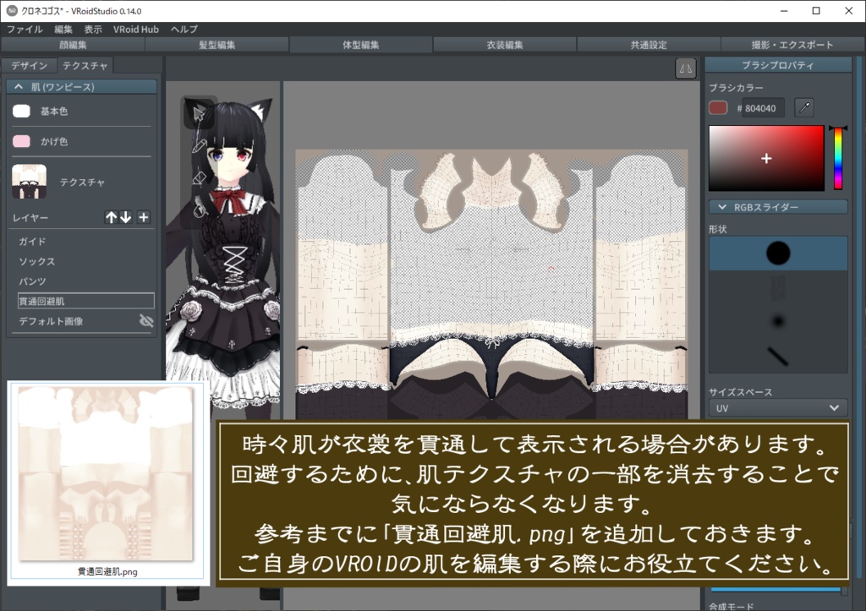The width and height of the screenshot is (866, 611).
Task: Select the pencil/brush tool in the toolbar
Action: (x=199, y=145)
